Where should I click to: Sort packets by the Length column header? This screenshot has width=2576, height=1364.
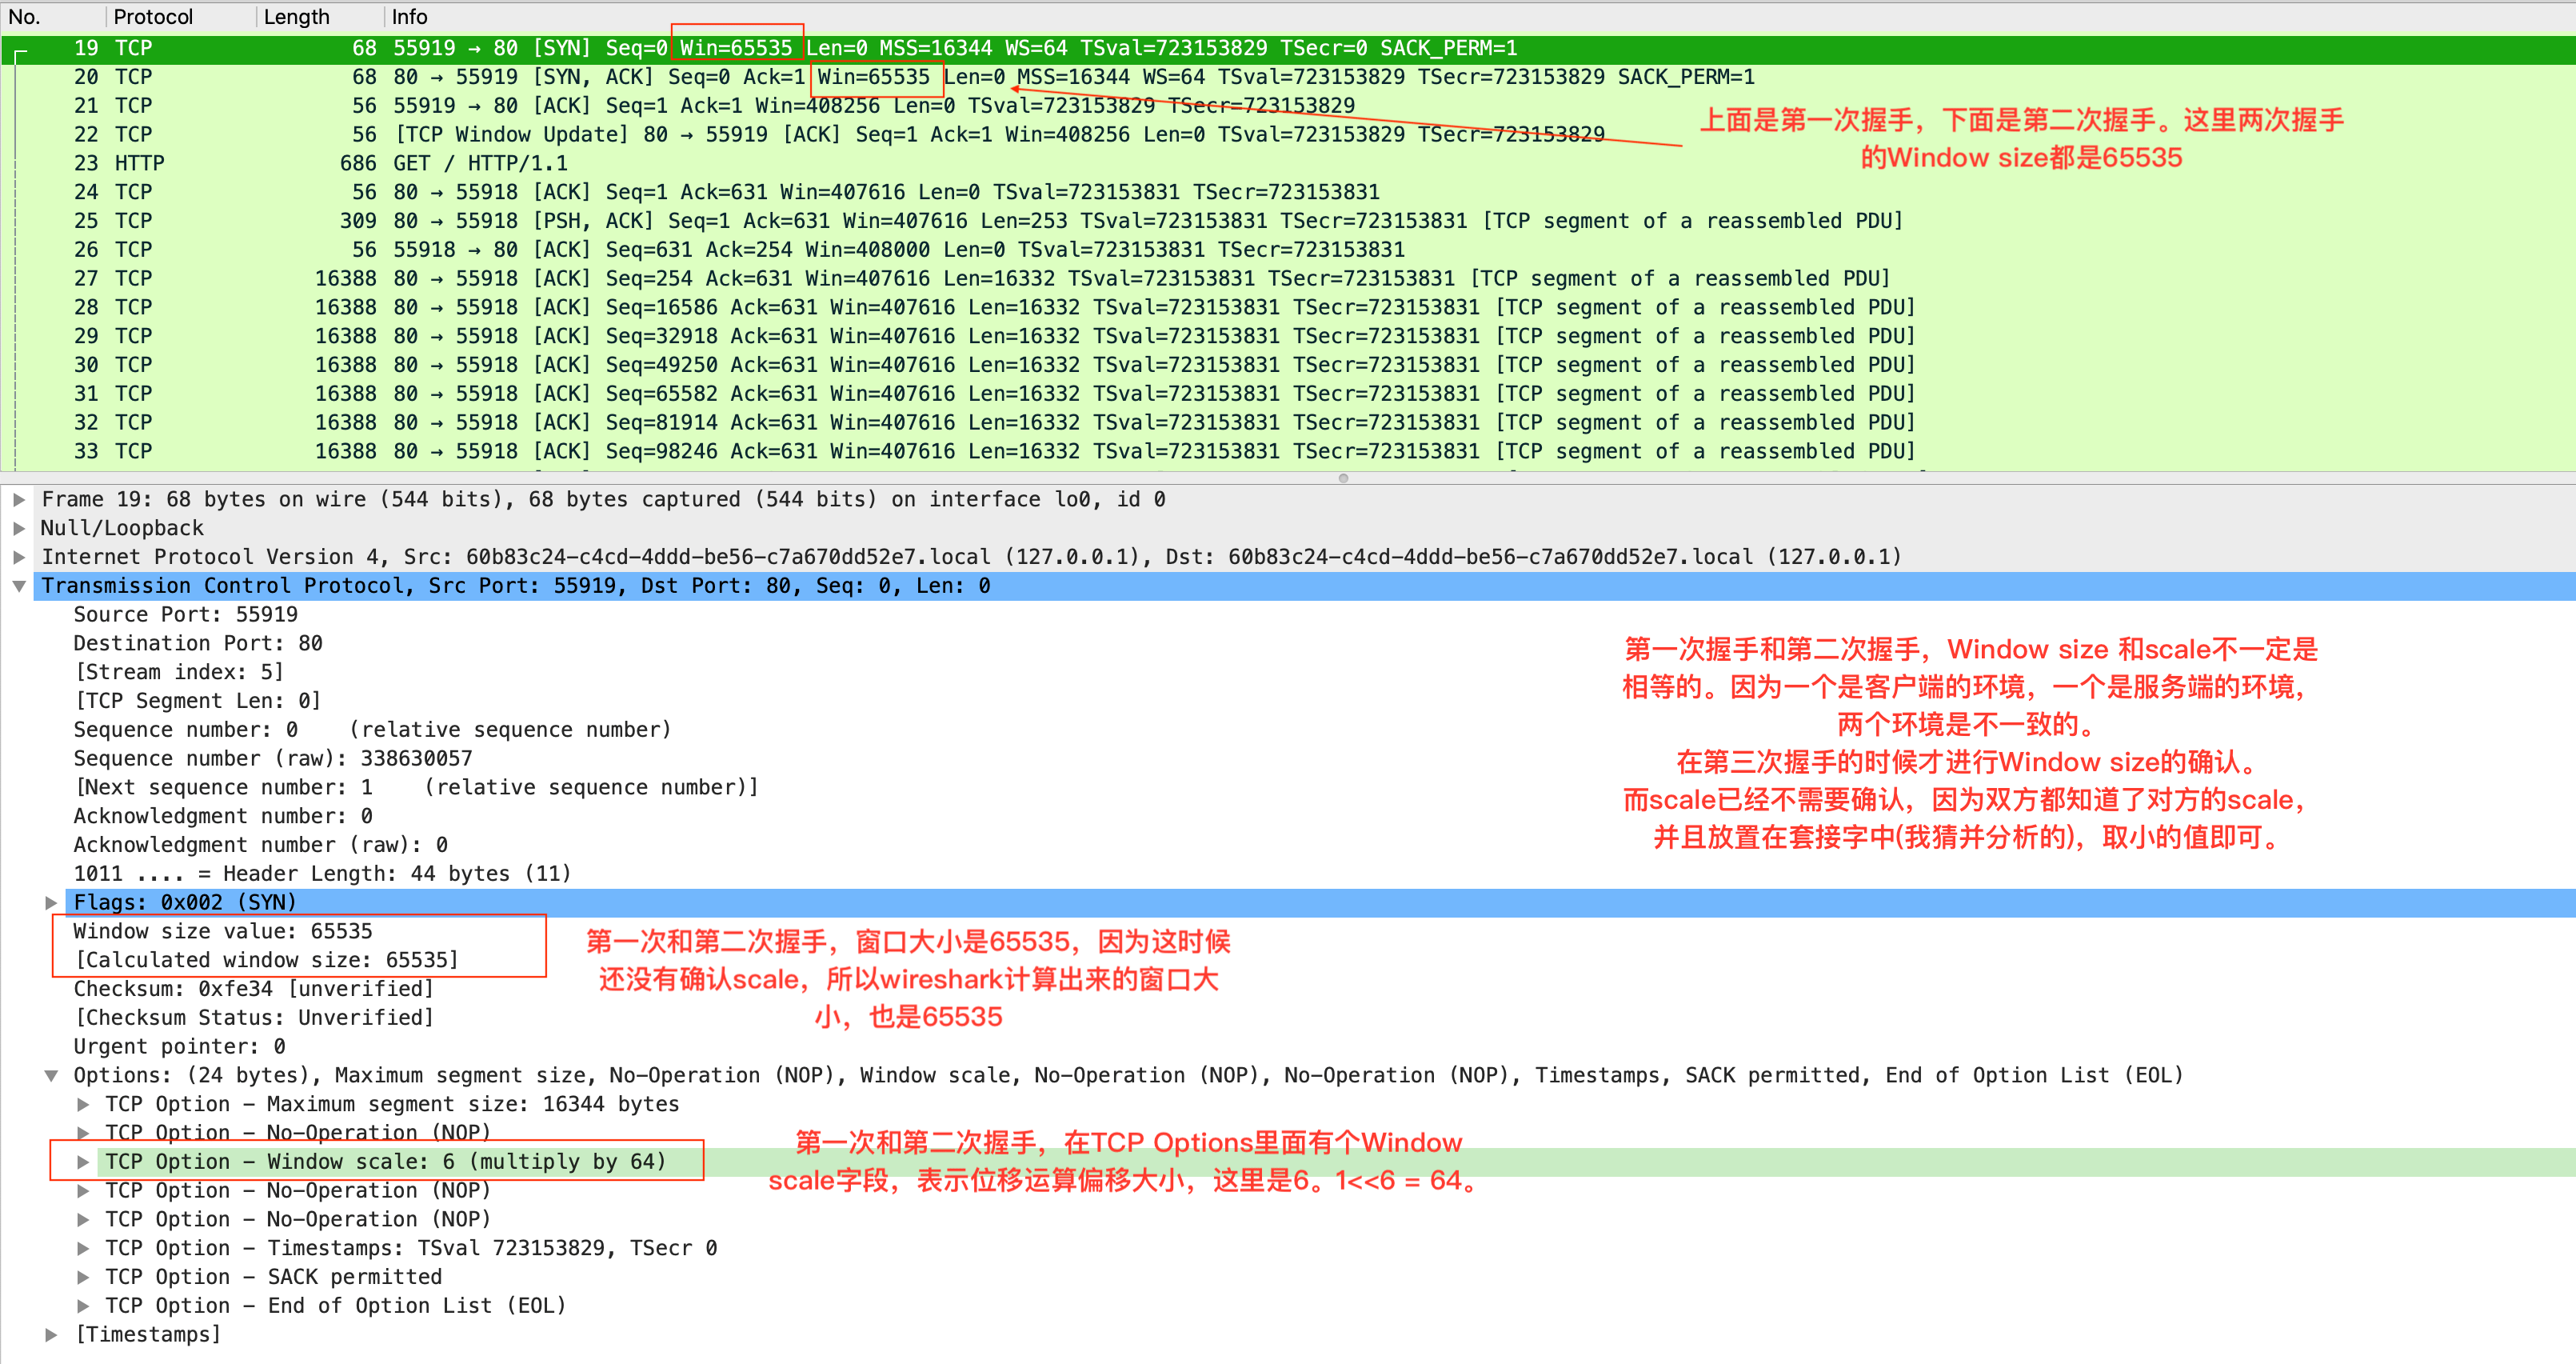pyautogui.click(x=296, y=17)
